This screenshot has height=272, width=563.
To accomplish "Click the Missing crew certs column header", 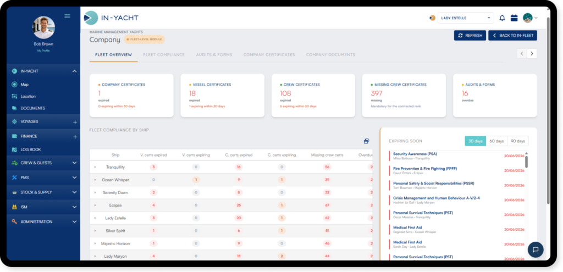I will [327, 155].
